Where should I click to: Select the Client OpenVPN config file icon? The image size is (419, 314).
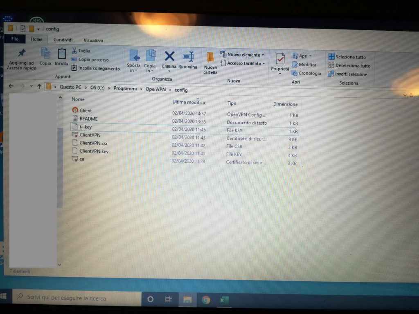pos(75,110)
